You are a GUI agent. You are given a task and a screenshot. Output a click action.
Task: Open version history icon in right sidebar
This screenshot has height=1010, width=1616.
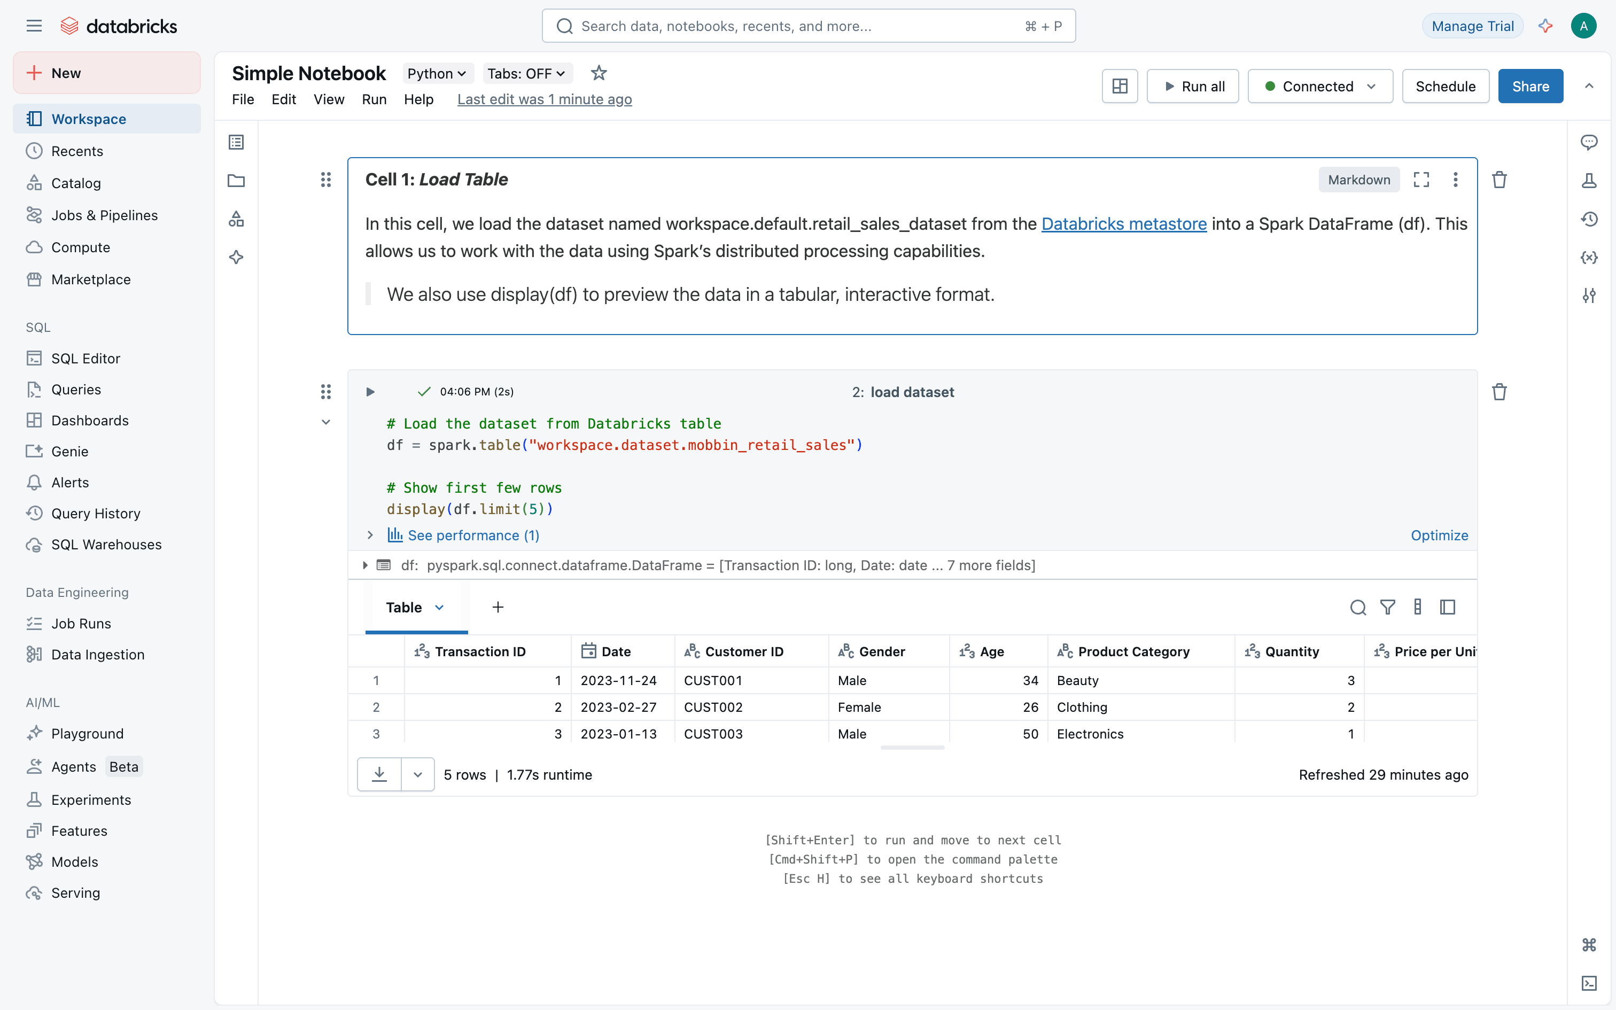point(1589,219)
